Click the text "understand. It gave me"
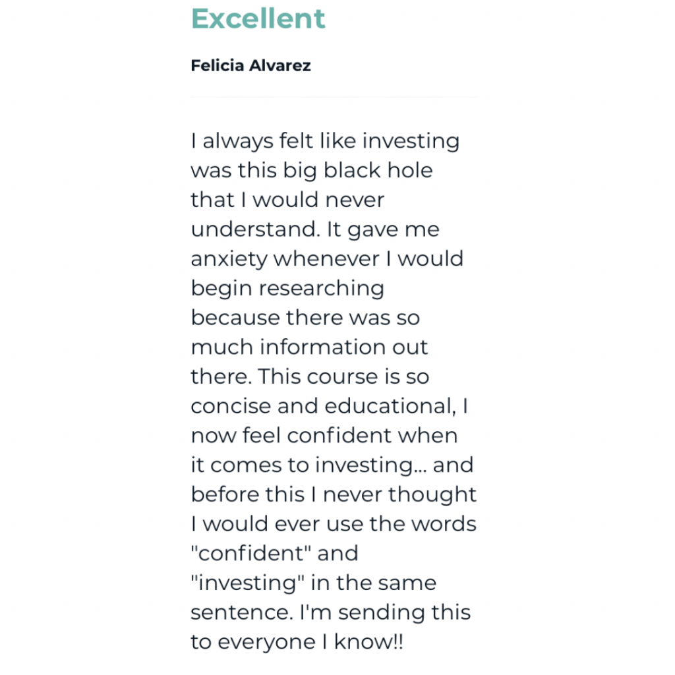 point(315,229)
